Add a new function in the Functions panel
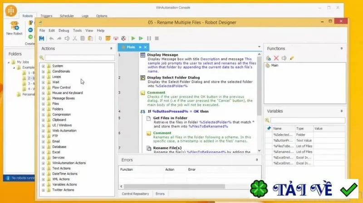Image resolution: width=363 pixels, height=203 pixels. coord(269,58)
